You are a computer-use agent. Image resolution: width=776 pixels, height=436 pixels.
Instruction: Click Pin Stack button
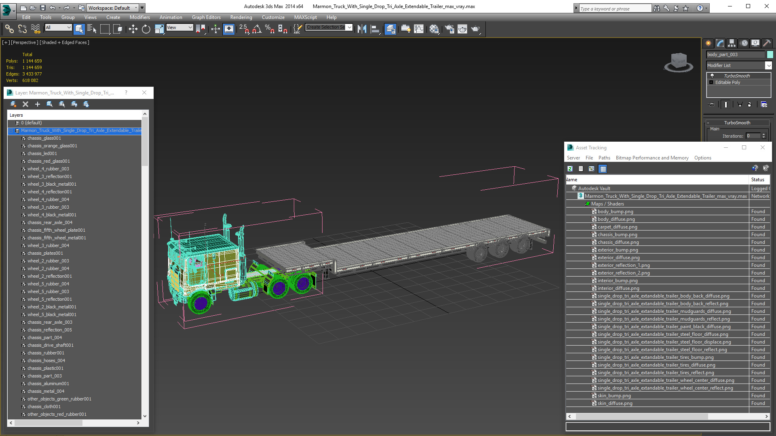pyautogui.click(x=712, y=104)
